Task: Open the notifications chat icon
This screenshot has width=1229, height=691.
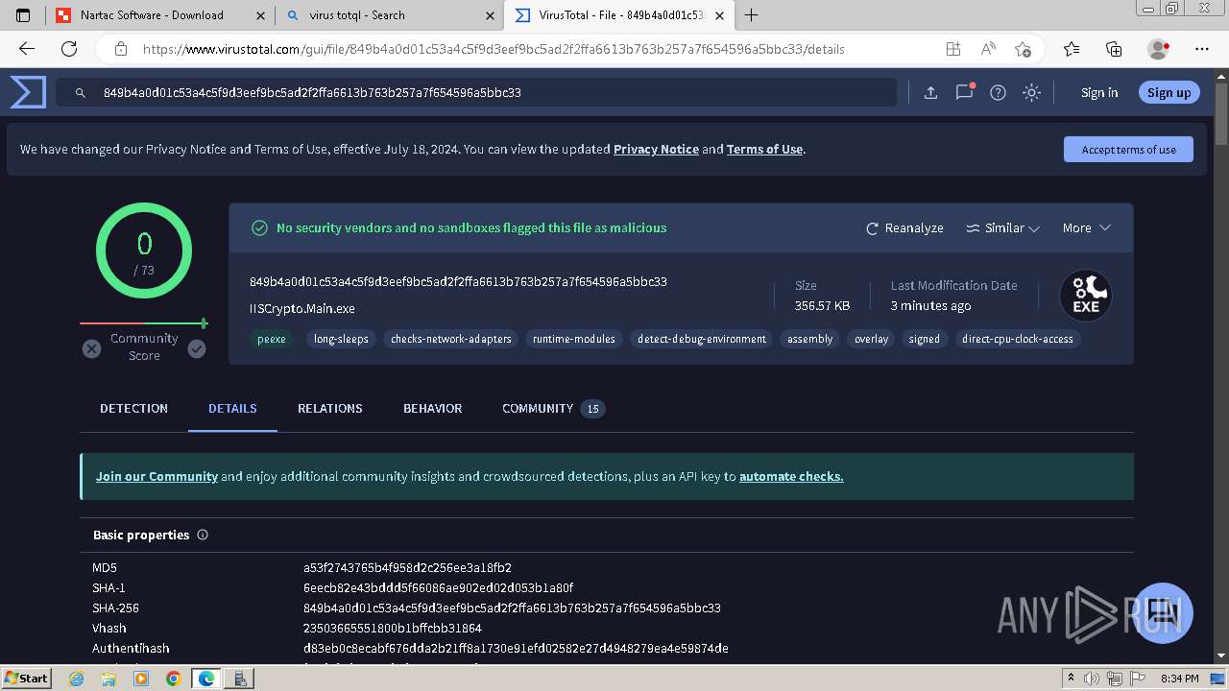Action: (x=965, y=92)
